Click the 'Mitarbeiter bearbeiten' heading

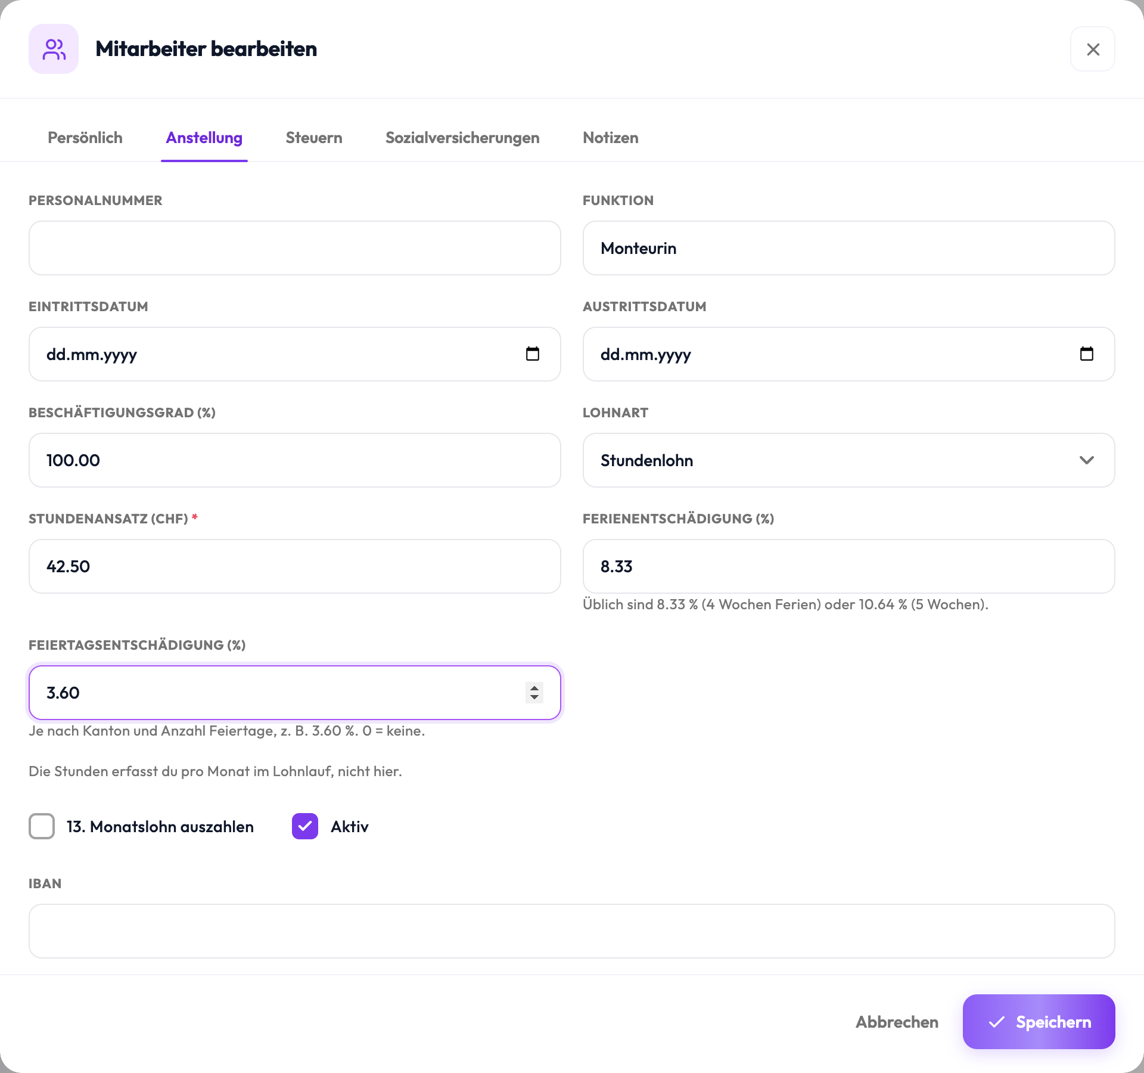pos(206,49)
